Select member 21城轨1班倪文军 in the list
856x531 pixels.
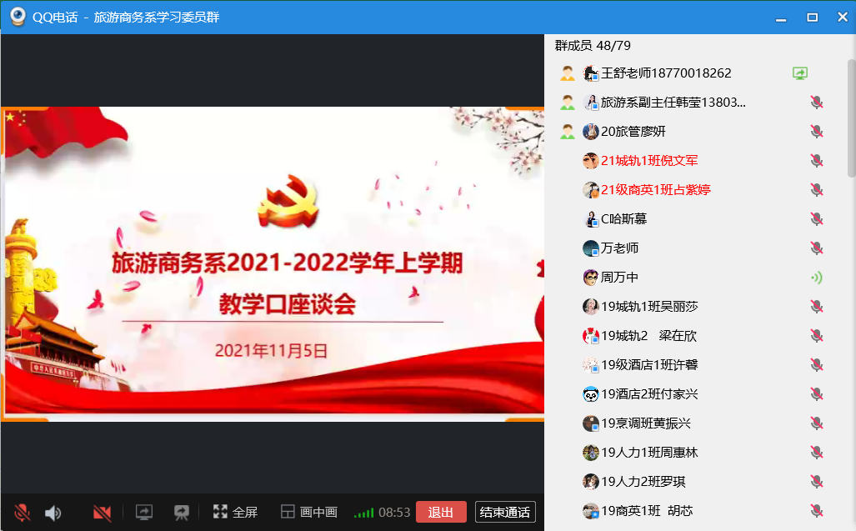(x=649, y=161)
